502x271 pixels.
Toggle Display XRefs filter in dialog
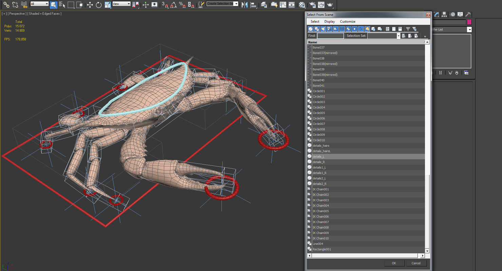(x=354, y=29)
